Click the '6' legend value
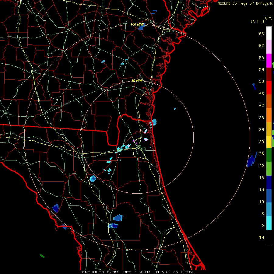 pyautogui.click(x=263, y=214)
